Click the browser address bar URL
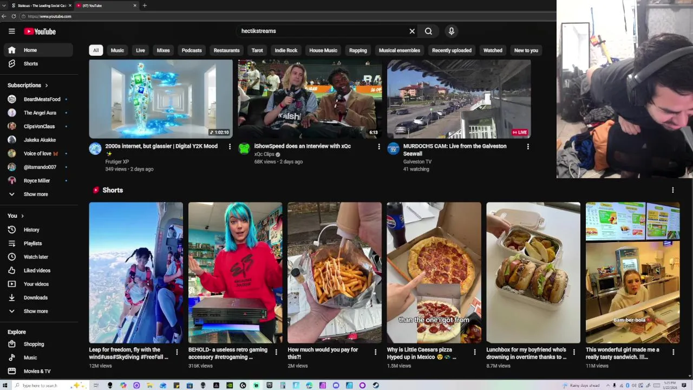Screen dimensions: 693x390 tap(49, 16)
